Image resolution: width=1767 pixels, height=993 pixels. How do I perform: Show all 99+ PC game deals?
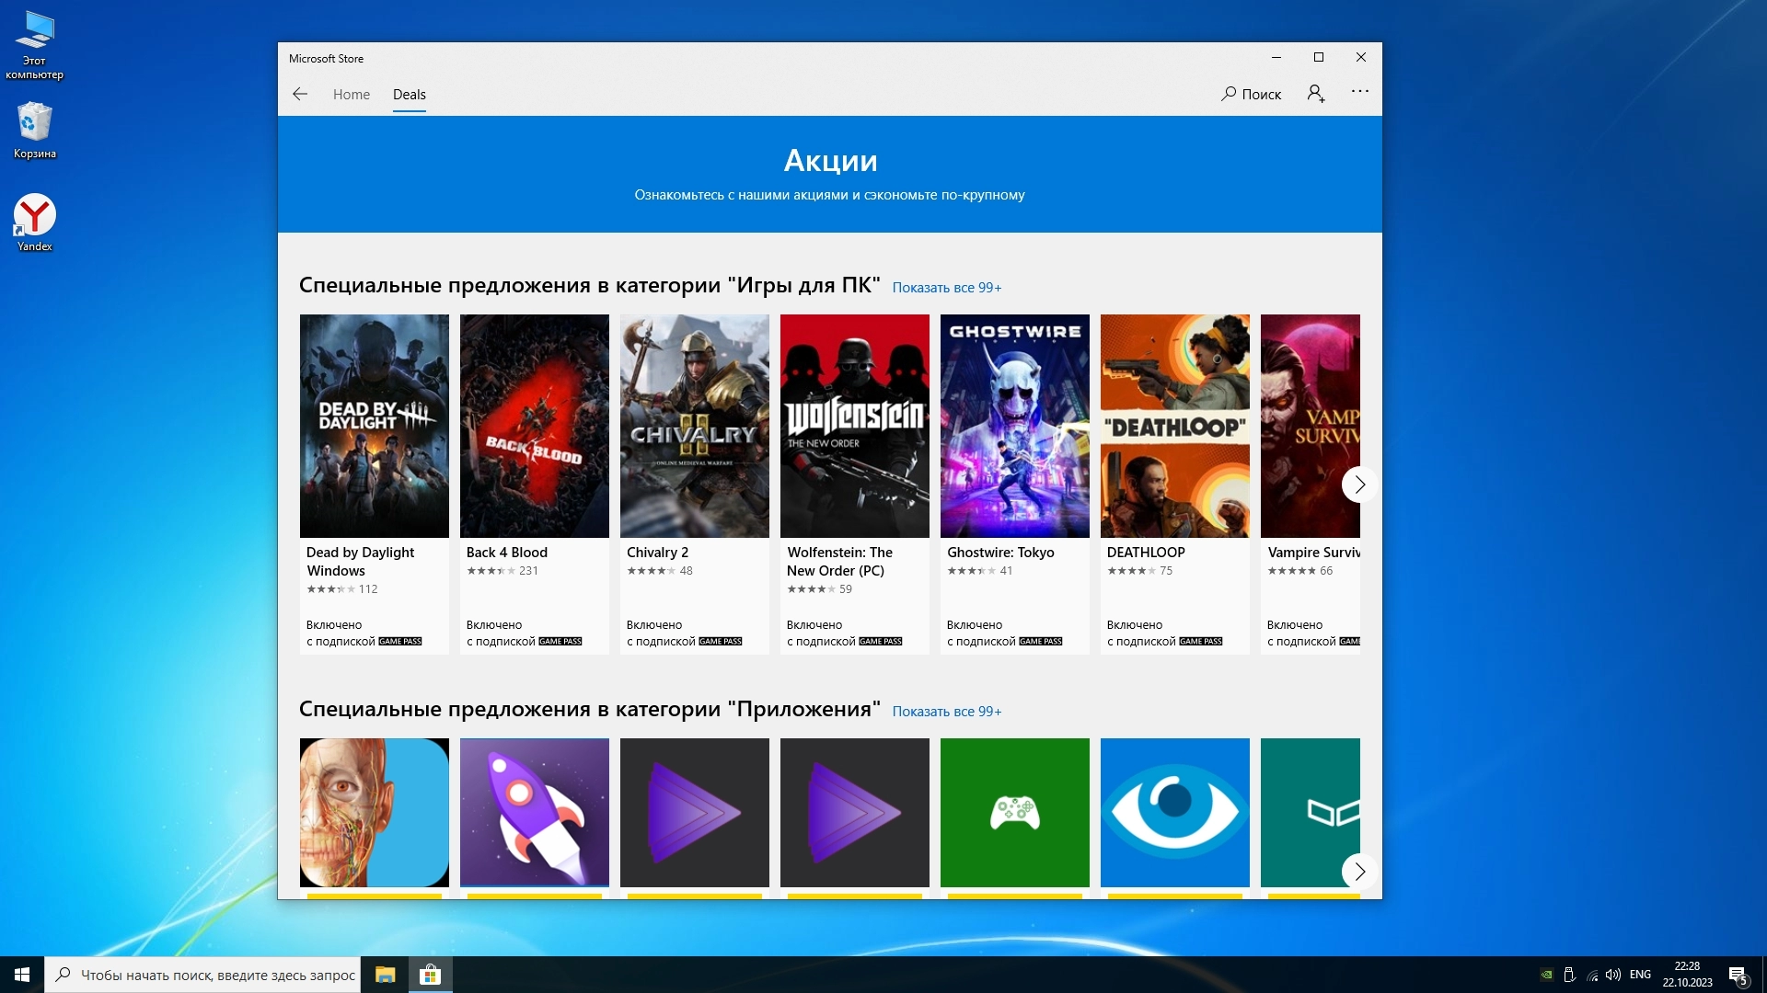pyautogui.click(x=946, y=288)
